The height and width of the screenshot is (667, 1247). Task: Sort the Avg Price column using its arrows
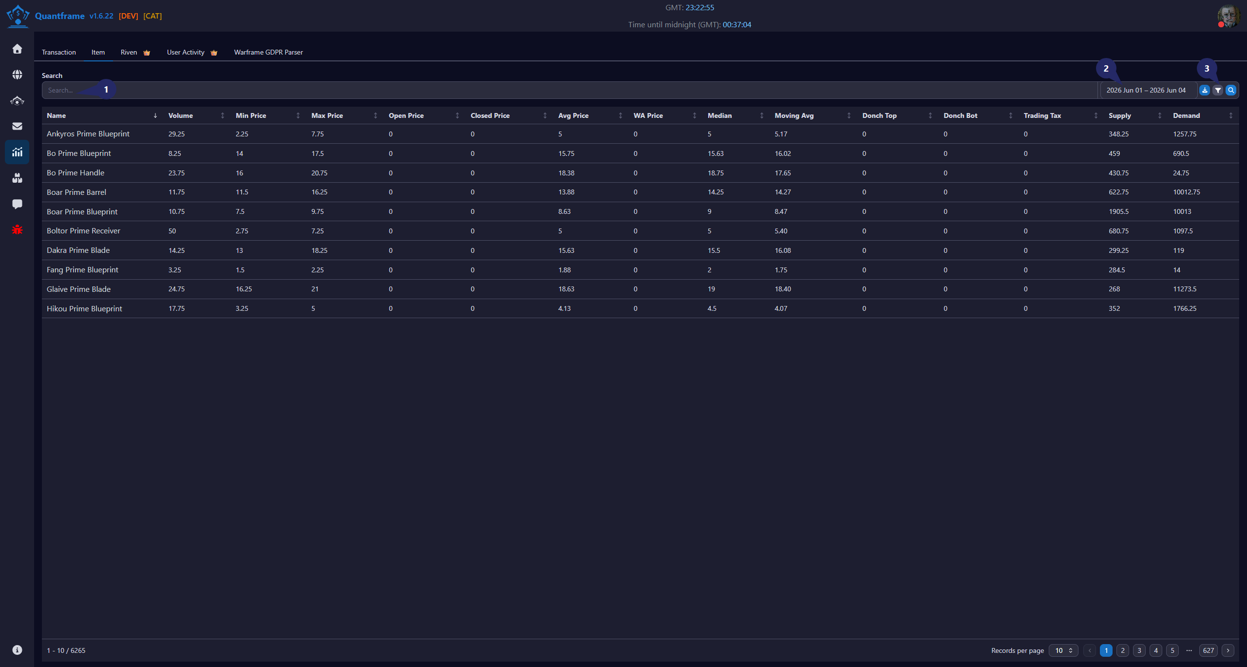621,115
